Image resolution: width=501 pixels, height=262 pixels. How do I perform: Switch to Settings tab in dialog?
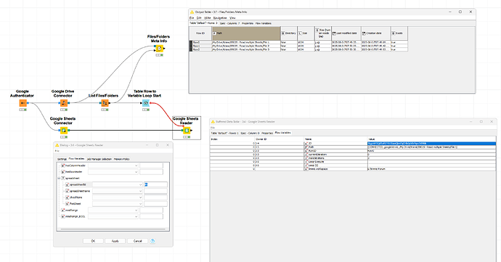(x=62, y=159)
